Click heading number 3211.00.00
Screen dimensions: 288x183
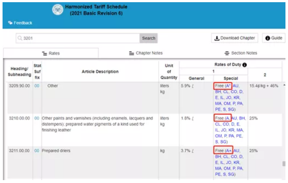[x=19, y=151]
